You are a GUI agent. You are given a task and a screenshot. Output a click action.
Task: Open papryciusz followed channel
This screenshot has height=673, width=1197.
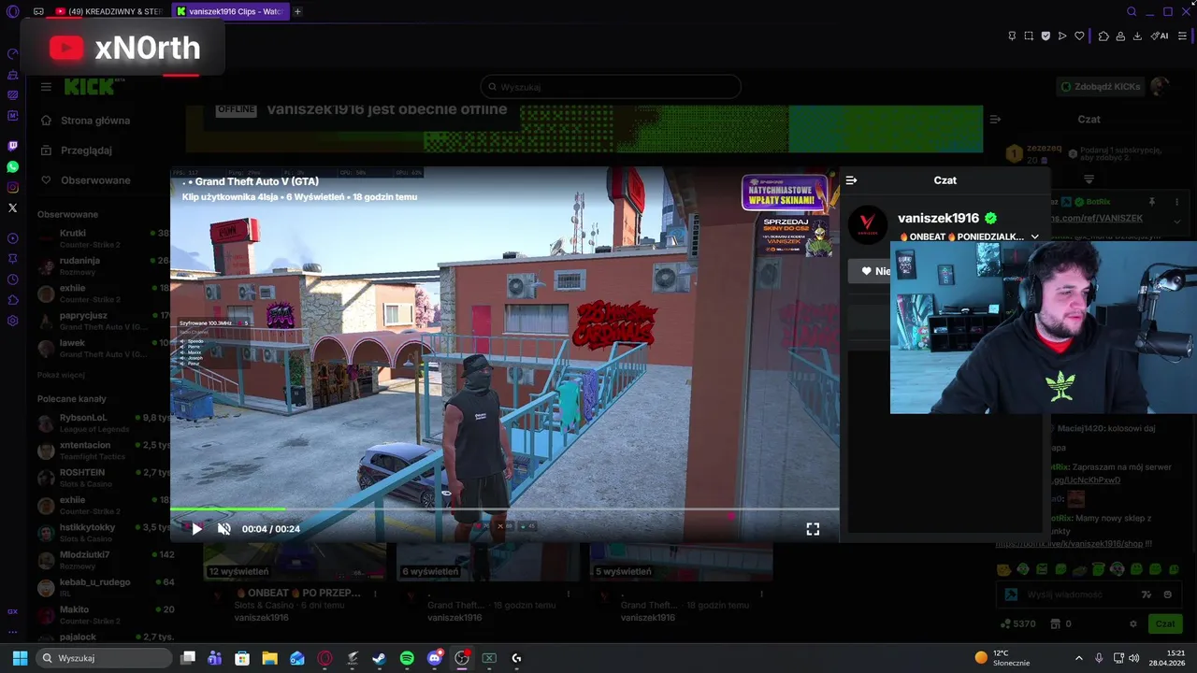[103, 321]
